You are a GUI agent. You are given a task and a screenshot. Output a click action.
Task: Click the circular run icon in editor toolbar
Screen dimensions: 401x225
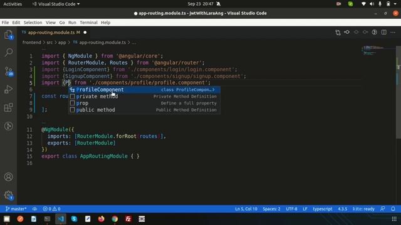click(x=375, y=32)
